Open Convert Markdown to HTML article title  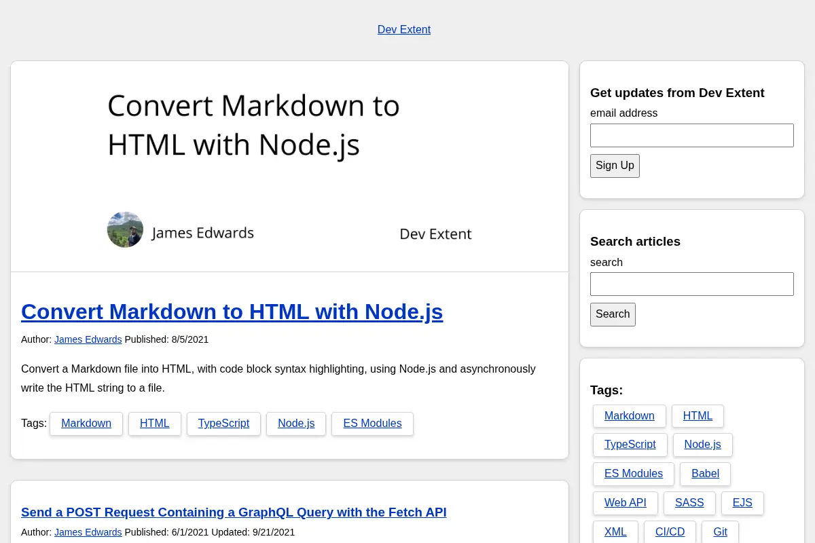pyautogui.click(x=232, y=312)
